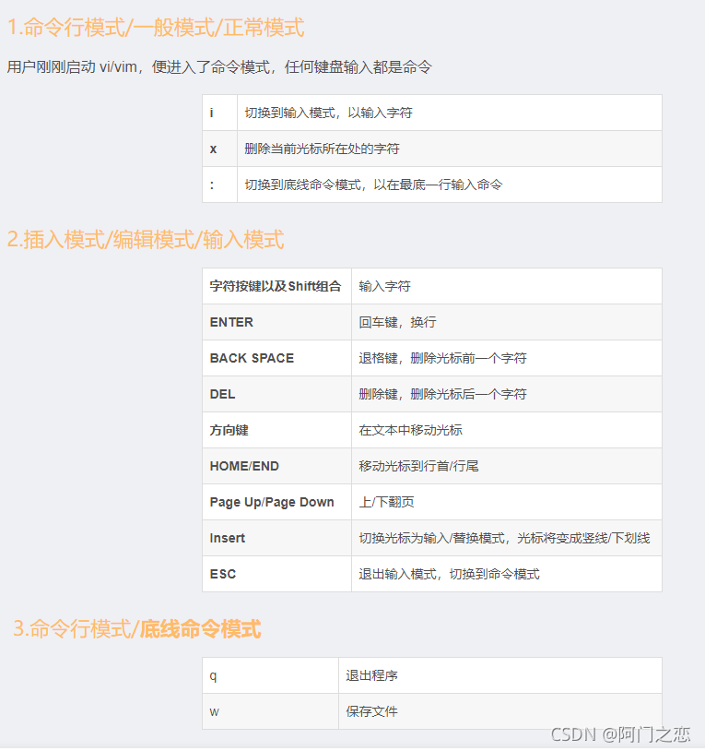Click '删除键，删除光标后一个字符' cell
705x751 pixels.
pyautogui.click(x=507, y=394)
